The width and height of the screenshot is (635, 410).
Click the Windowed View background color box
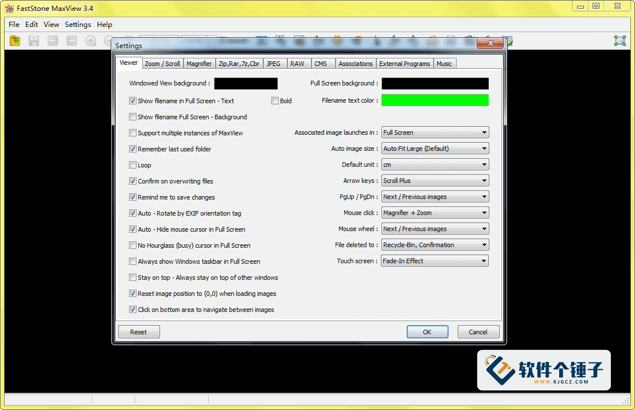(x=246, y=84)
